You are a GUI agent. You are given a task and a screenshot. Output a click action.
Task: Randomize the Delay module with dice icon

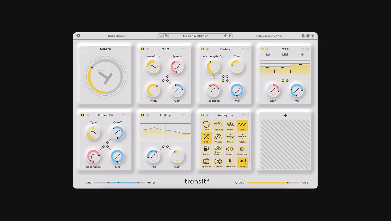click(x=248, y=49)
